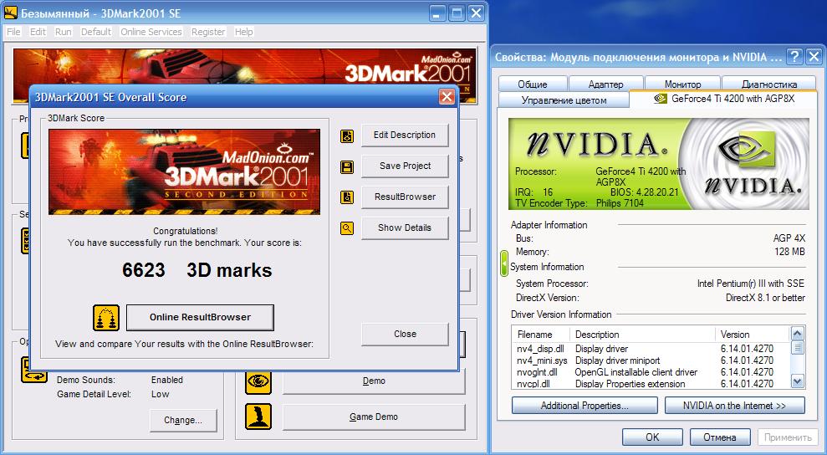
Task: Click the Version column header
Action: click(x=752, y=334)
